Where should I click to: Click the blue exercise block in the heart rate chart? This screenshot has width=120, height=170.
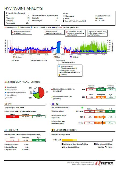coord(59,47)
